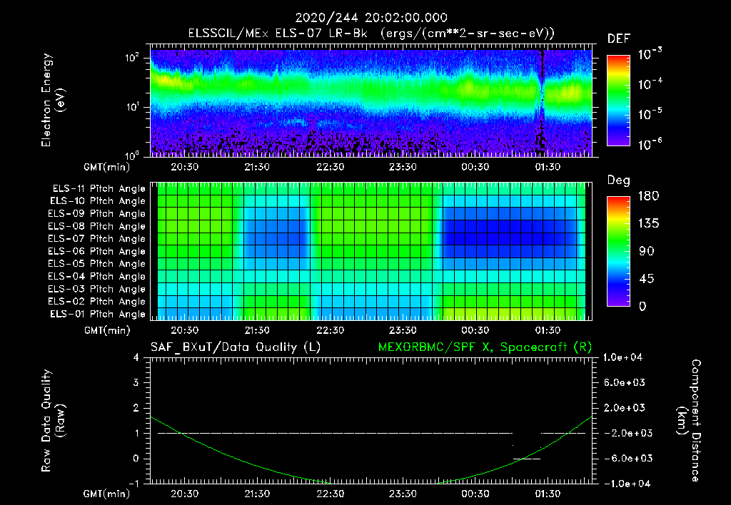Click the Raw Data Quality (Raw) axis label
Screen dimensions: 731x505
click(x=53, y=421)
